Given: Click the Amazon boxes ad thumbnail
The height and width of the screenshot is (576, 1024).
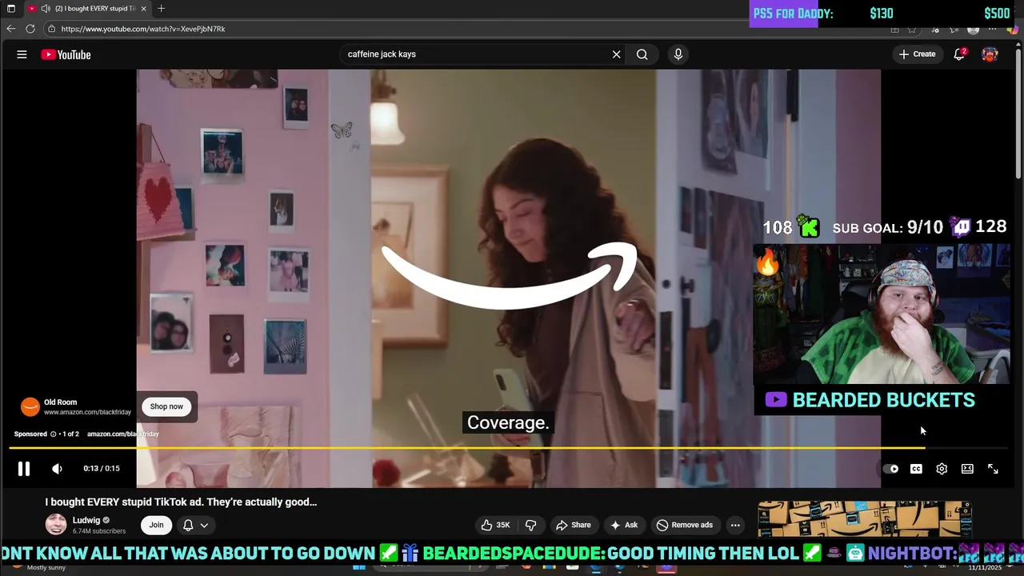Looking at the screenshot, I should pos(864,519).
